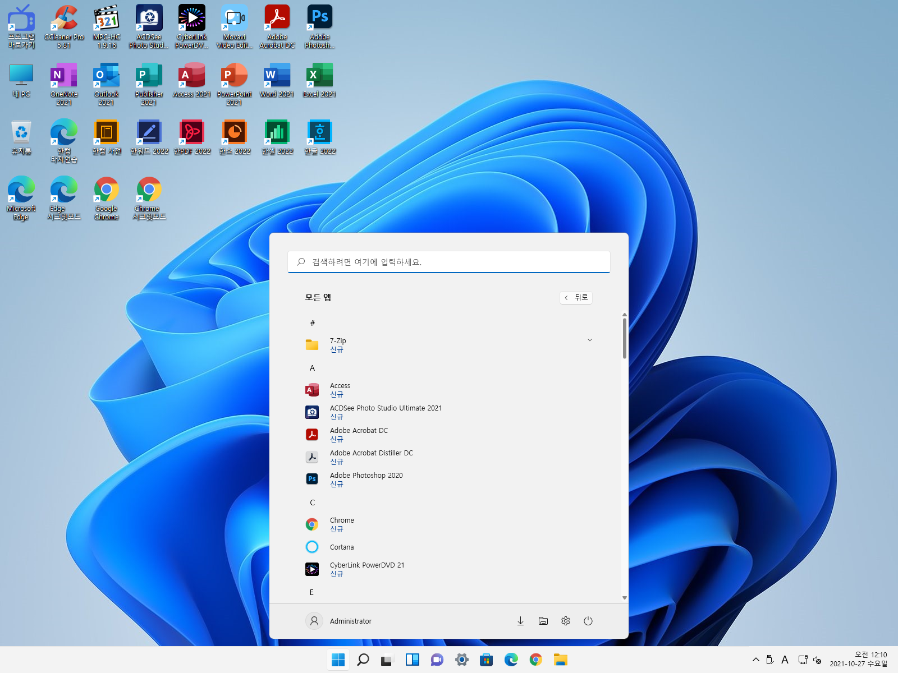Open Downloads folder icon in Start footer

pyautogui.click(x=521, y=621)
